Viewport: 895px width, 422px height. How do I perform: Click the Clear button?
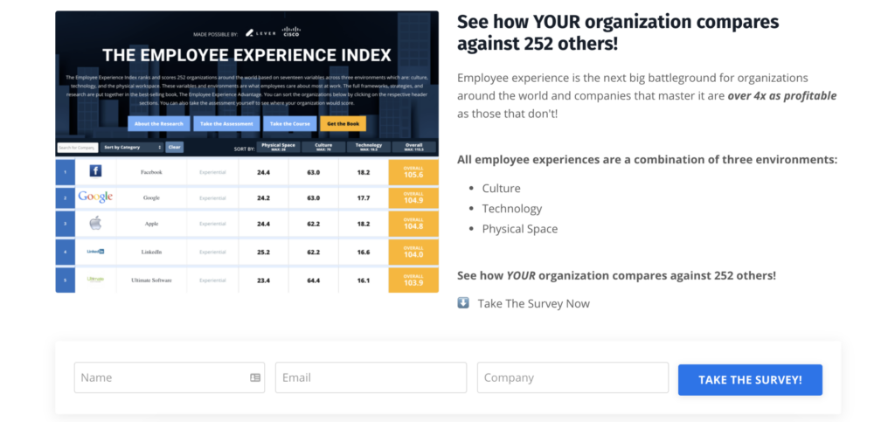(x=175, y=147)
